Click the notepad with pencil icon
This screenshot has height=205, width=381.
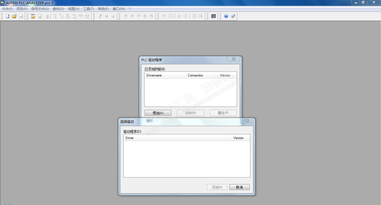[x=100, y=16]
